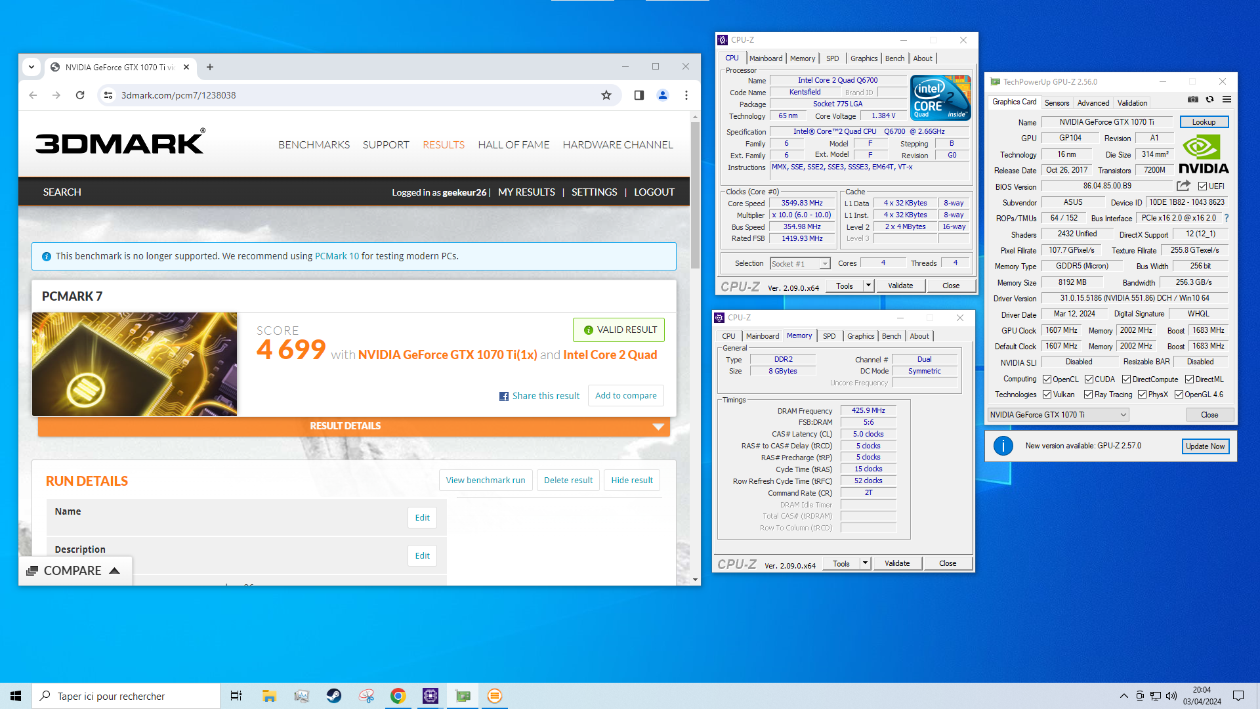Image resolution: width=1260 pixels, height=709 pixels.
Task: Show hidden system tray icons
Action: [x=1123, y=696]
